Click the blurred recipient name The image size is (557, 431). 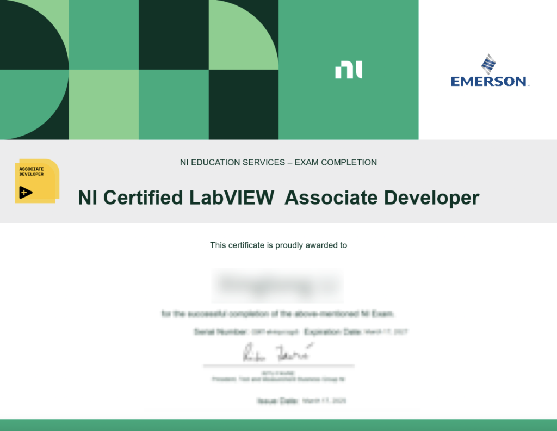[277, 285]
